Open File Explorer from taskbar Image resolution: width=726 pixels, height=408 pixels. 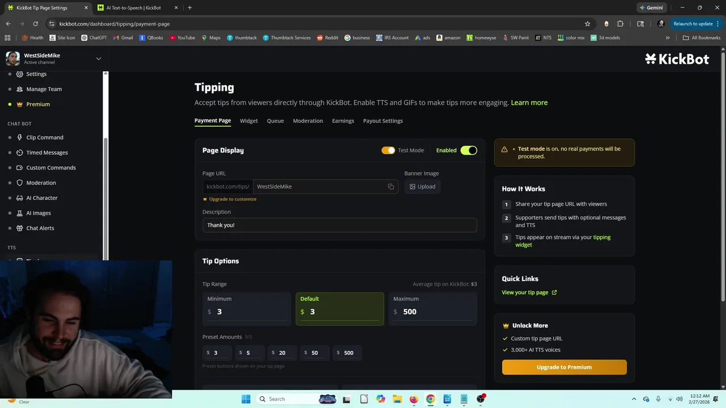397,399
